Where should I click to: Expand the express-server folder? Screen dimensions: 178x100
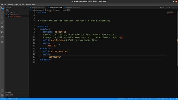(7, 14)
